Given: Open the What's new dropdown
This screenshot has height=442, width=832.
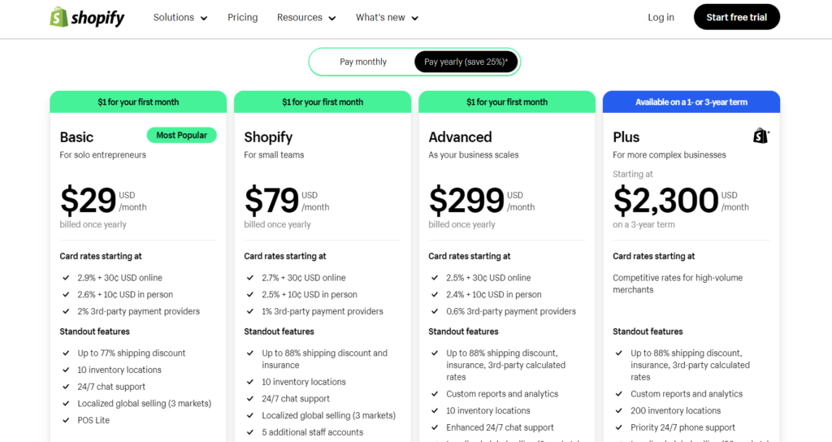Looking at the screenshot, I should pos(387,18).
